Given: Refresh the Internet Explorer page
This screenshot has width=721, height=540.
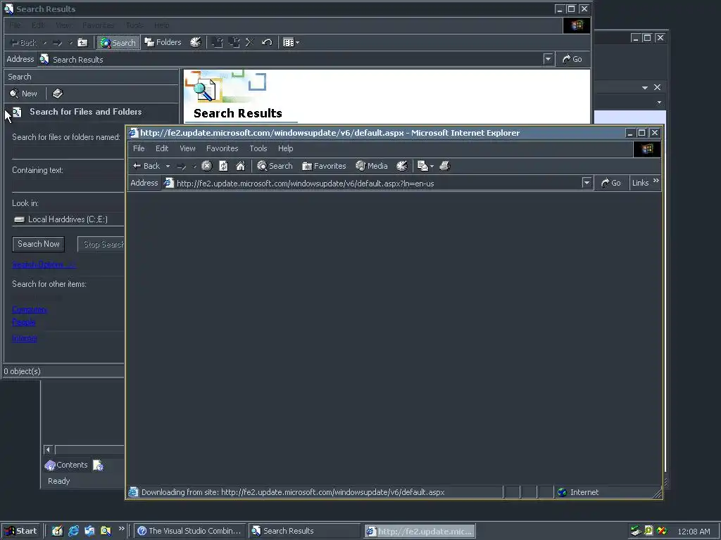Looking at the screenshot, I should click(x=223, y=166).
